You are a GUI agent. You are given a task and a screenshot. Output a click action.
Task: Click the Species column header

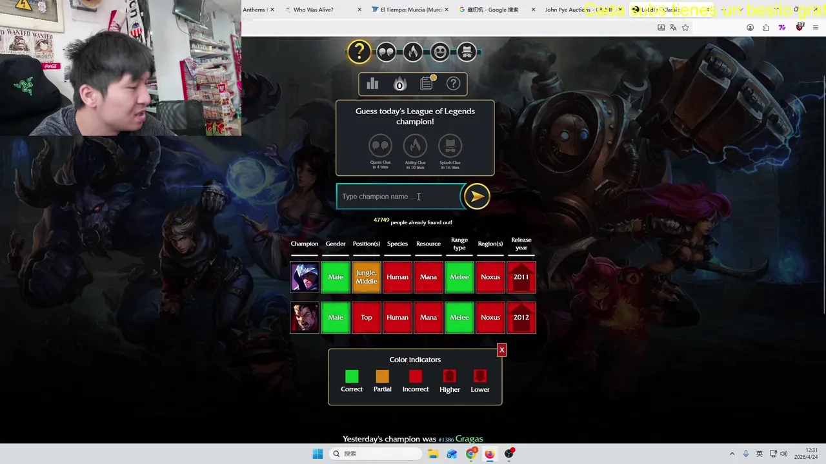click(x=398, y=244)
